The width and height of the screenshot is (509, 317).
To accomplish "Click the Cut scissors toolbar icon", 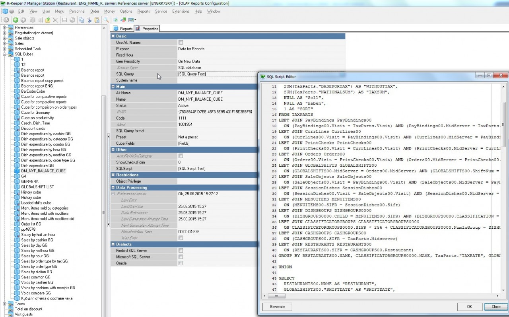I will [x=89, y=20].
